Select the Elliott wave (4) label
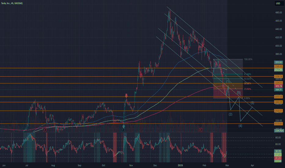This screenshot has width=285, height=168. click(x=240, y=126)
